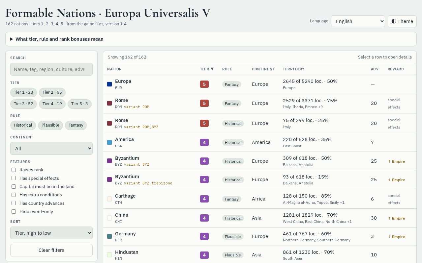Open the Rome variant ROM_BYZ row

coord(260,123)
